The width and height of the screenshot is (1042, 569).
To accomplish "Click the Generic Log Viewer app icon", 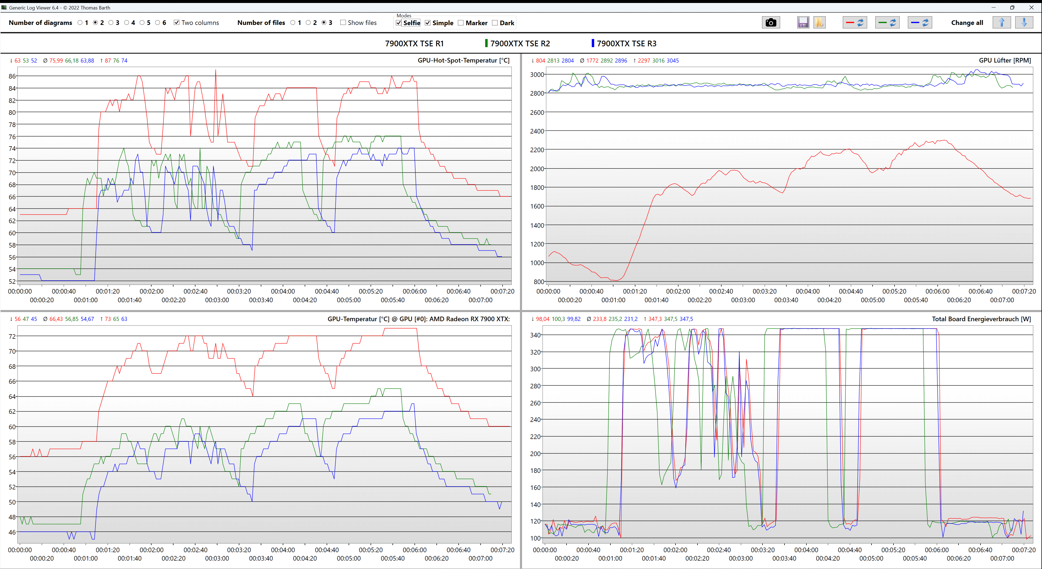I will tap(4, 7).
